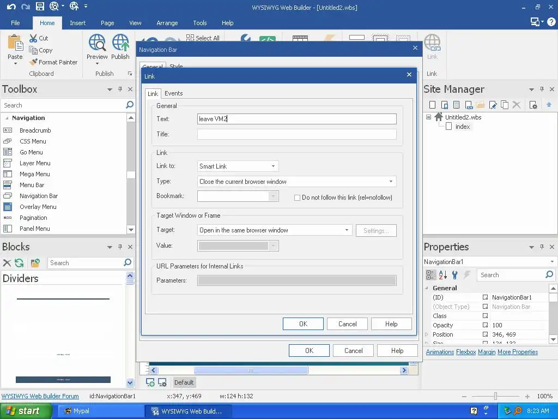Expand the Position property row
The height and width of the screenshot is (419, 558).
coord(427,334)
